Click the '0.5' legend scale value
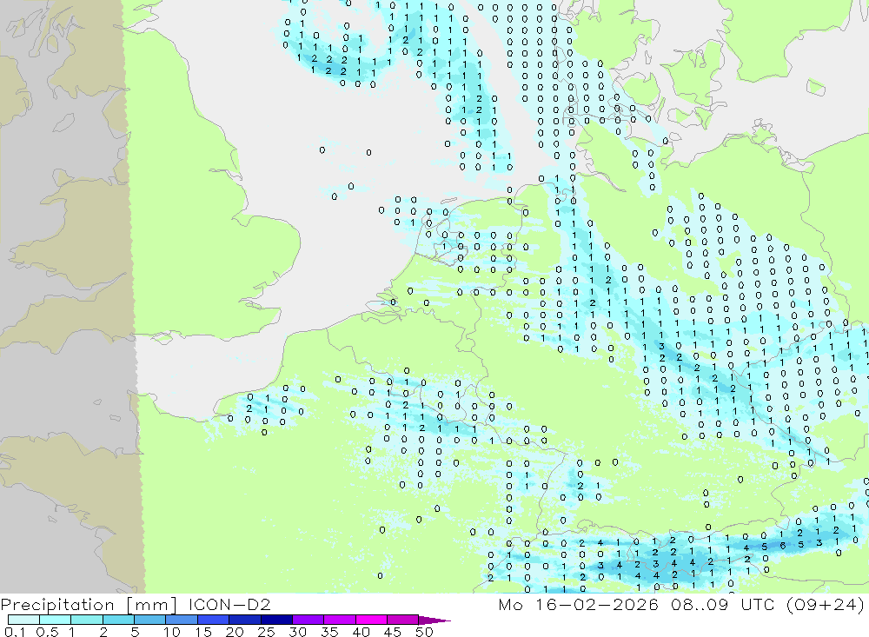Image resolution: width=869 pixels, height=637 pixels. click(47, 632)
